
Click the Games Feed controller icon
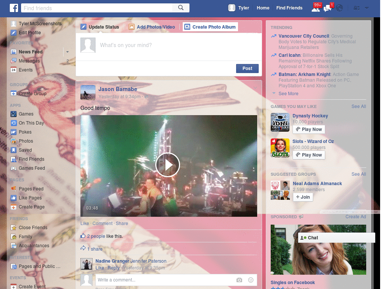coord(14,168)
